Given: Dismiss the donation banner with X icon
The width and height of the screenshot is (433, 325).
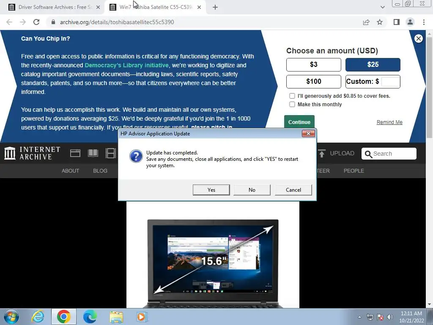Looking at the screenshot, I should [x=418, y=39].
